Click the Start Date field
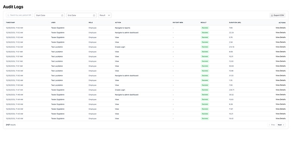 click(x=48, y=15)
